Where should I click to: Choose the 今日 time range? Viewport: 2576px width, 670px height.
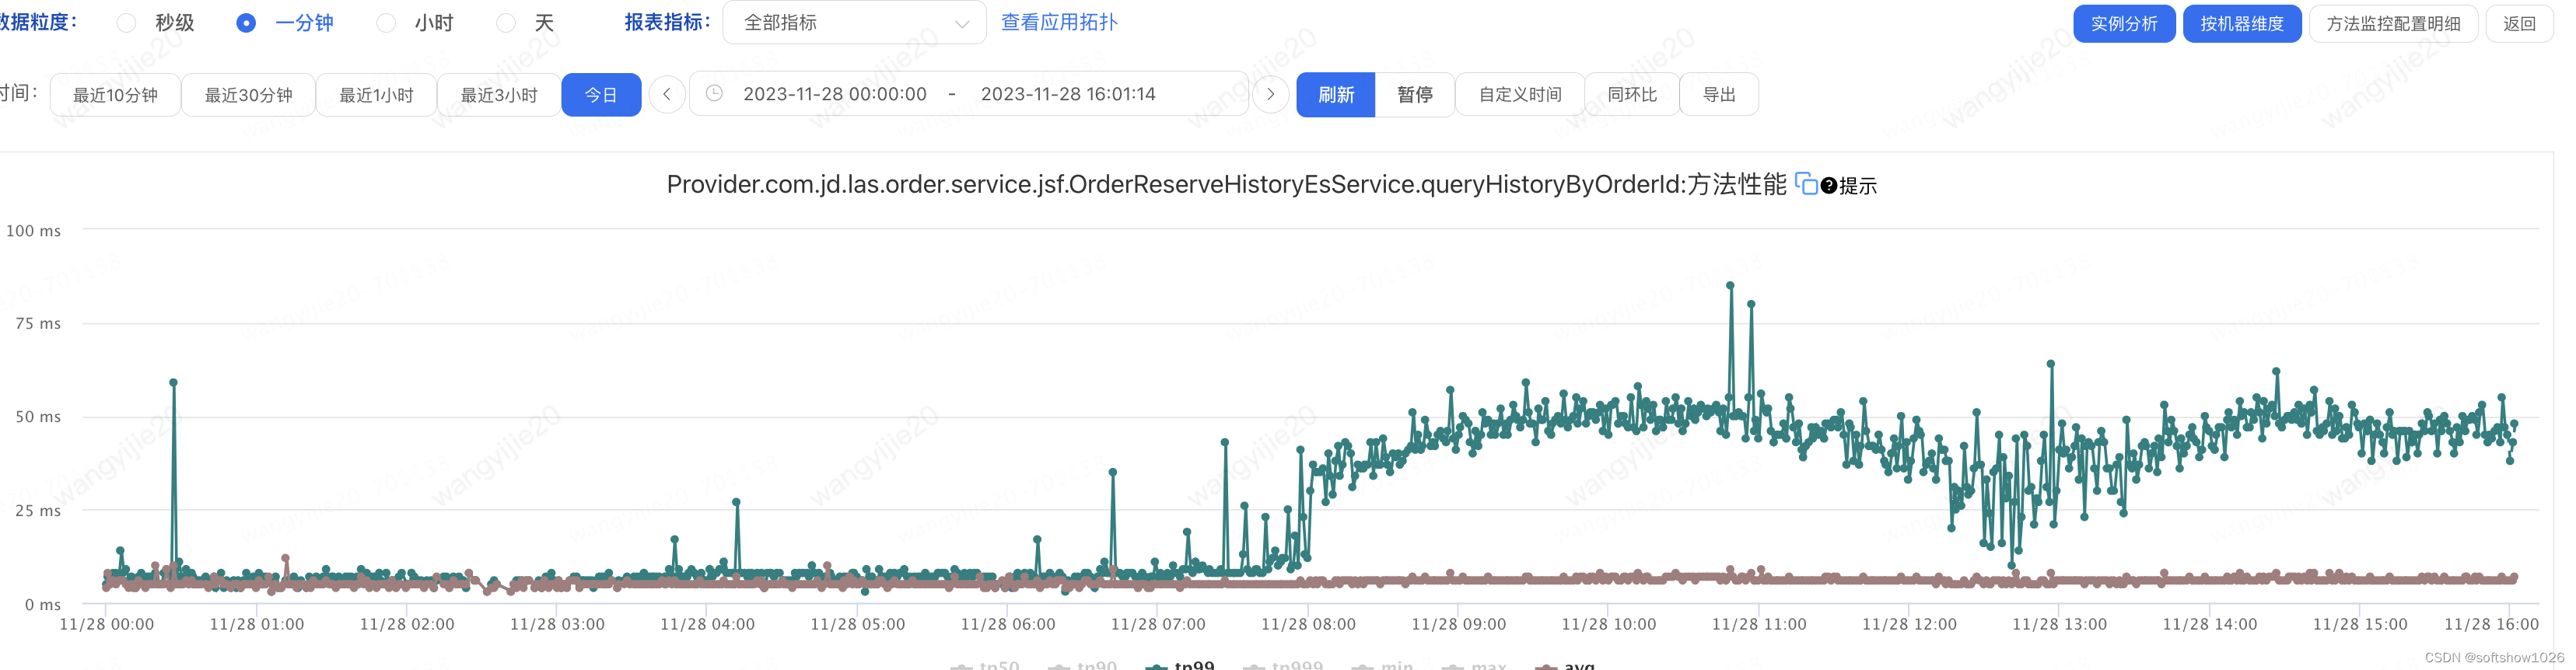point(601,95)
